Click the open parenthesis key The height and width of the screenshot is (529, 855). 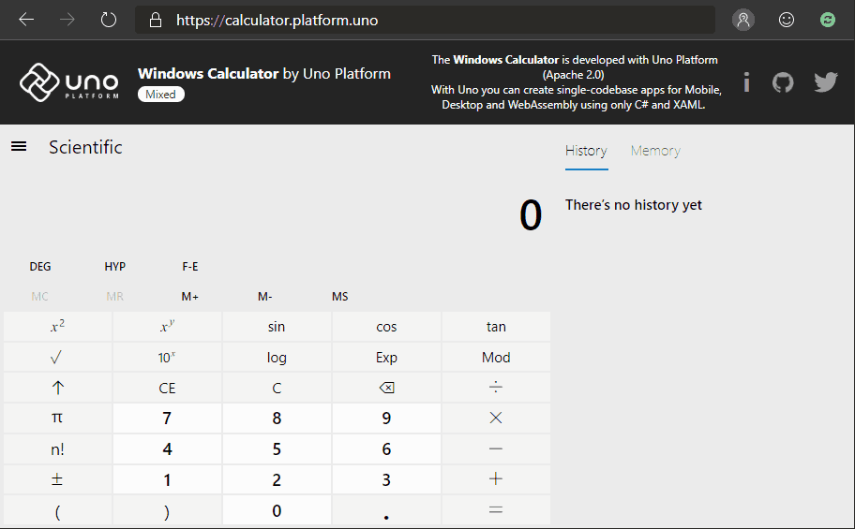(x=57, y=510)
